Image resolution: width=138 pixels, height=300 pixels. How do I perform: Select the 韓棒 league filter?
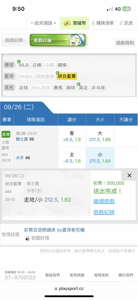[62, 65]
